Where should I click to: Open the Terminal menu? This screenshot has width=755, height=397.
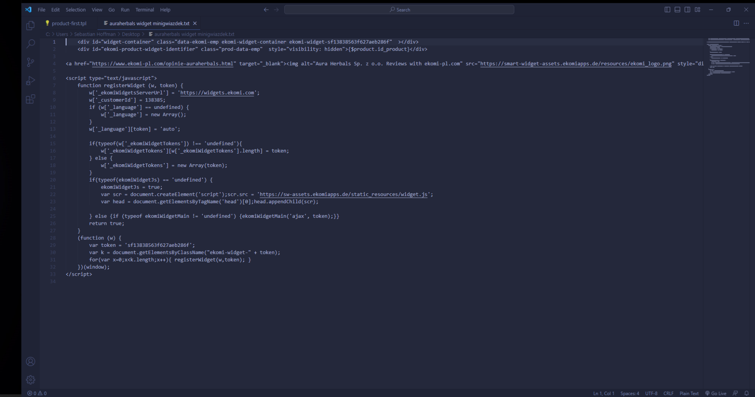click(x=145, y=10)
